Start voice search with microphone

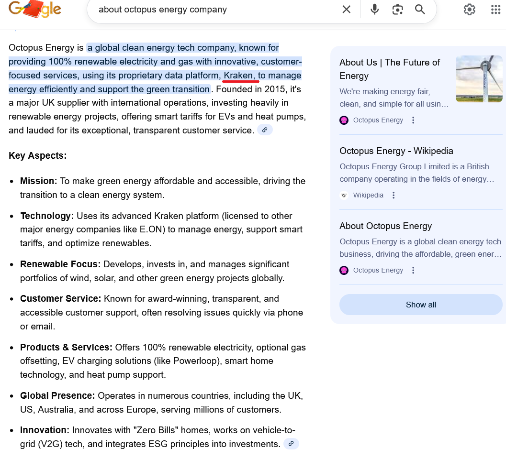374,10
